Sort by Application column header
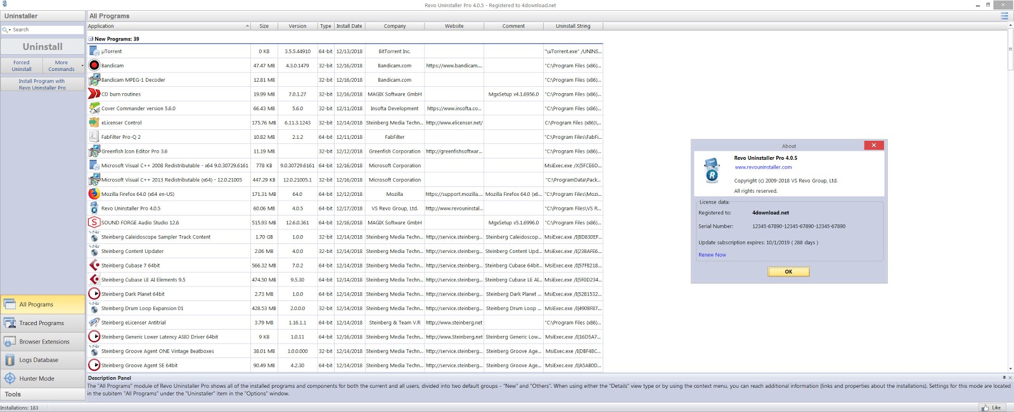 169,26
